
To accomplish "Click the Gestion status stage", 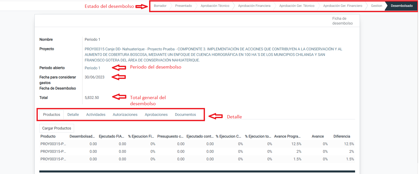I will pyautogui.click(x=376, y=6).
